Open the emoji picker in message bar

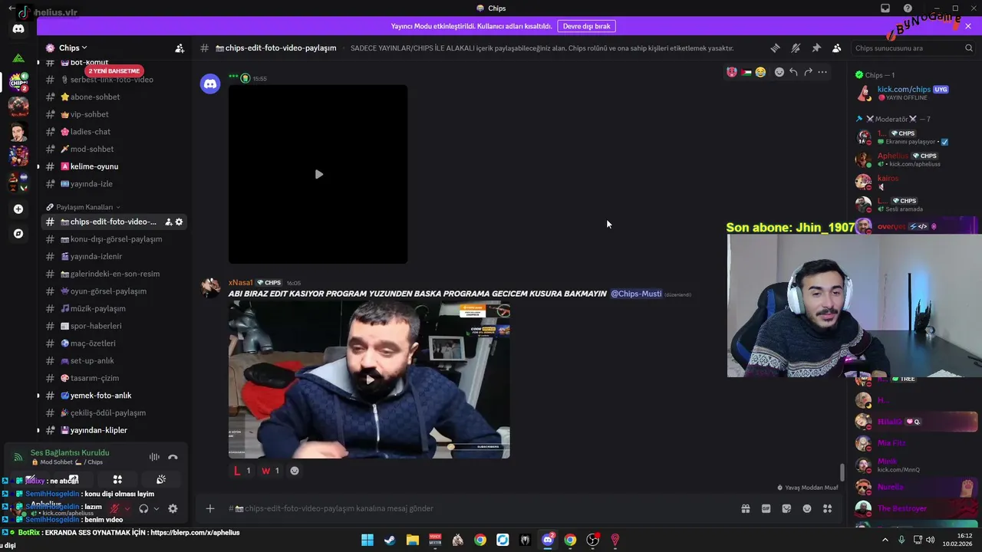tap(807, 508)
